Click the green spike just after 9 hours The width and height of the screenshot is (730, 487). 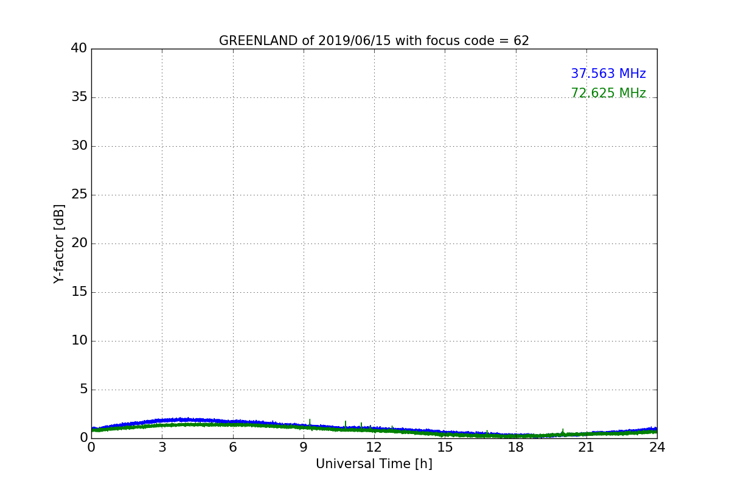point(310,423)
